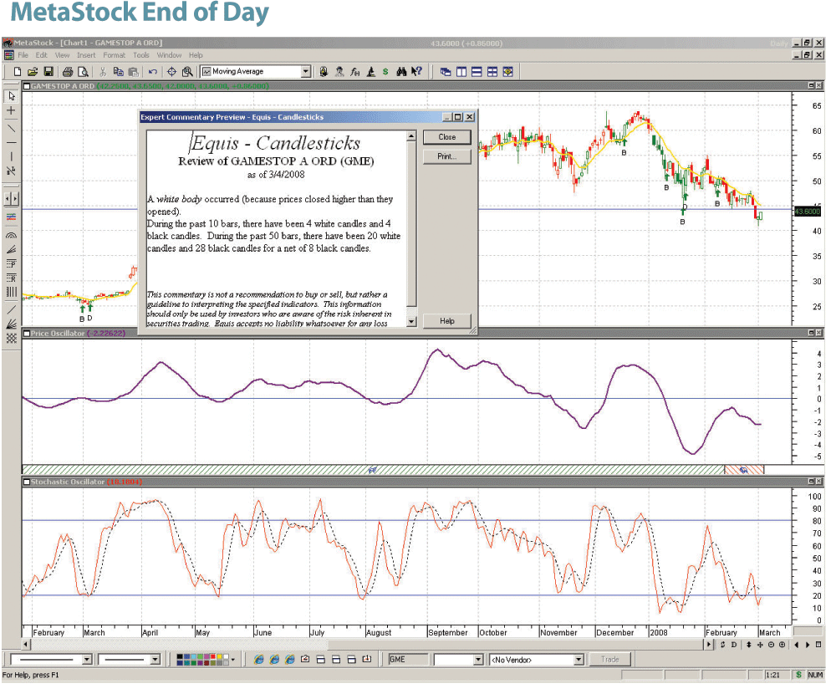Select the horizontal line drawing tool
This screenshot has height=689, width=836.
(x=11, y=143)
